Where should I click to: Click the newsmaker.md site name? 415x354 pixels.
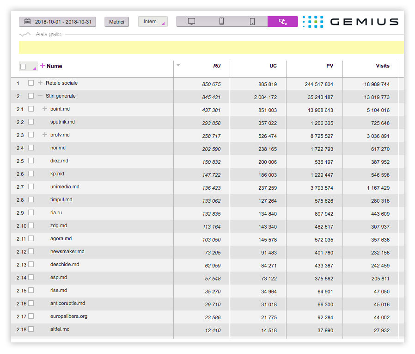click(67, 251)
